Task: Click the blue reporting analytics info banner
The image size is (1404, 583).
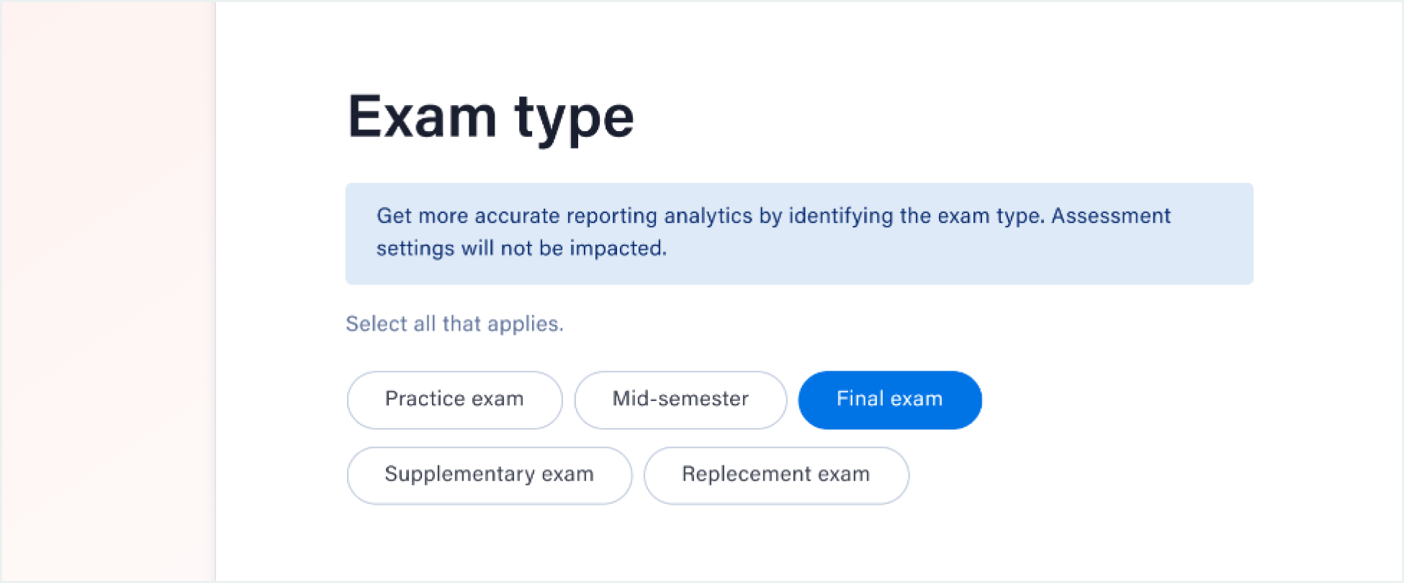Action: click(x=800, y=233)
